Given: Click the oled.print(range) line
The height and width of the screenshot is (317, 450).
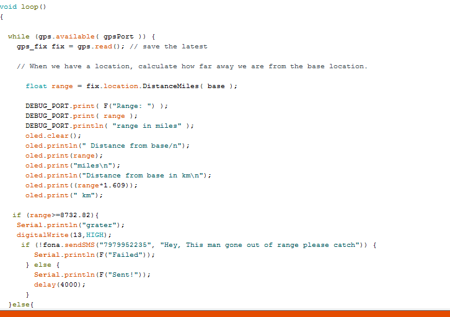Looking at the screenshot, I should [64, 155].
